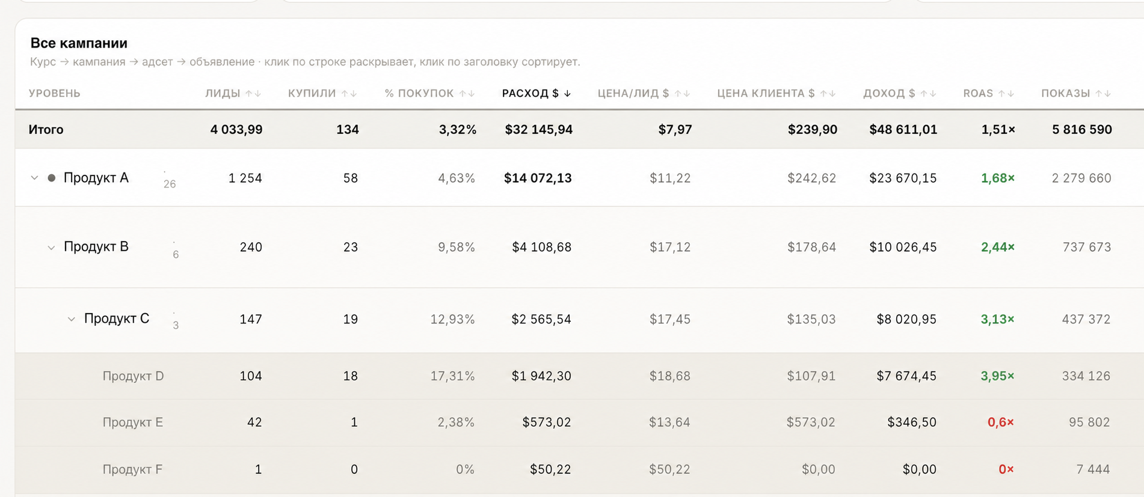The width and height of the screenshot is (1144, 497).
Task: Select the Продукт E row
Action: (x=579, y=422)
